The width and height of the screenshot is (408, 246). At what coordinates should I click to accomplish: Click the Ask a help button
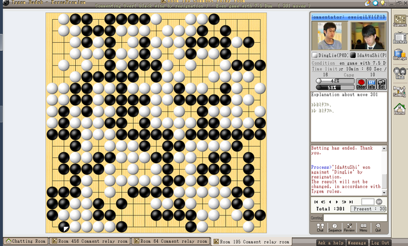[331, 243]
